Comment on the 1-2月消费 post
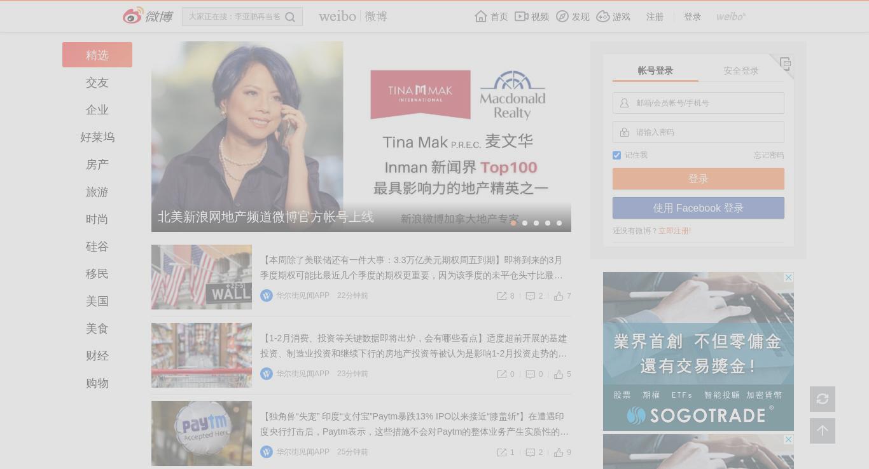The image size is (869, 469). (534, 374)
